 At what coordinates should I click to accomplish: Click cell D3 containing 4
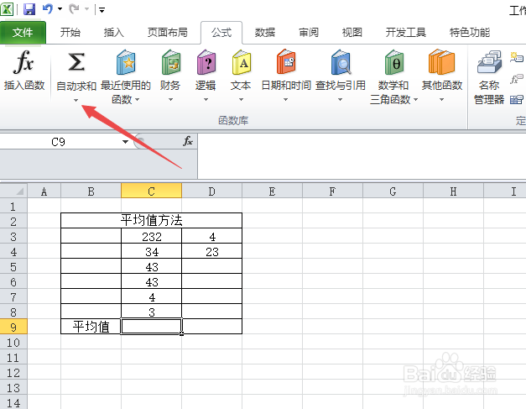[211, 236]
